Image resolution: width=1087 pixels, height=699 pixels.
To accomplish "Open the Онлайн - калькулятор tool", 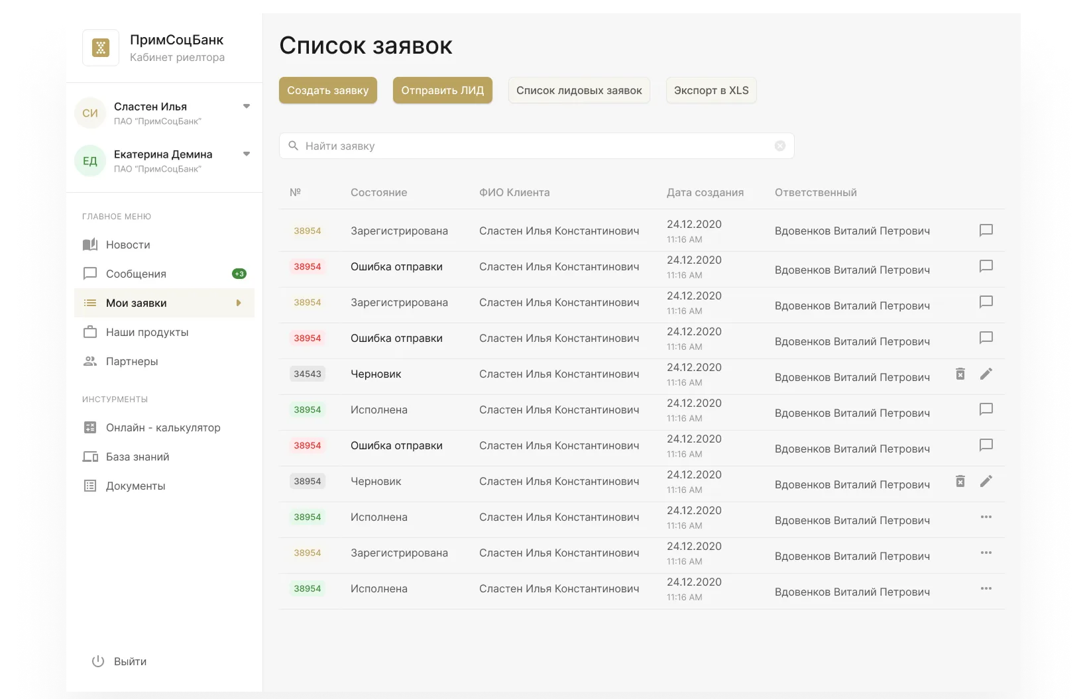I will 163,427.
